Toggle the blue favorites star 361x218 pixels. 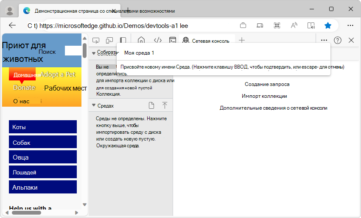(x=328, y=25)
